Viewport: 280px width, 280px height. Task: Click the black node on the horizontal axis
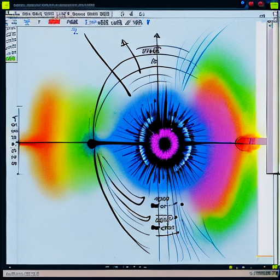tap(91, 144)
